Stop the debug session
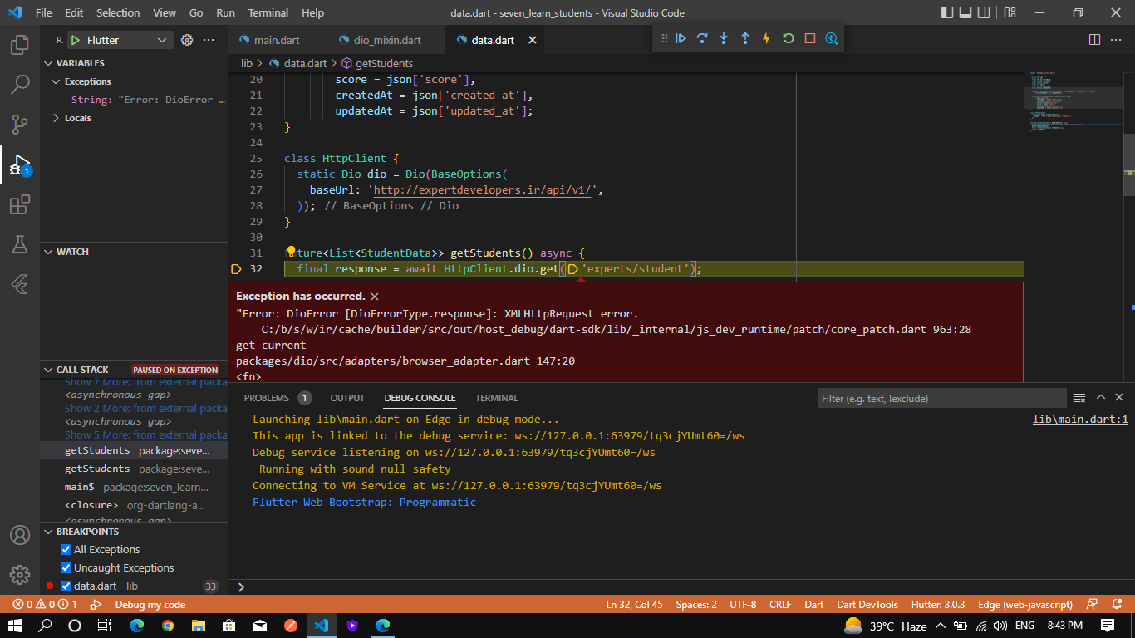 pyautogui.click(x=810, y=38)
